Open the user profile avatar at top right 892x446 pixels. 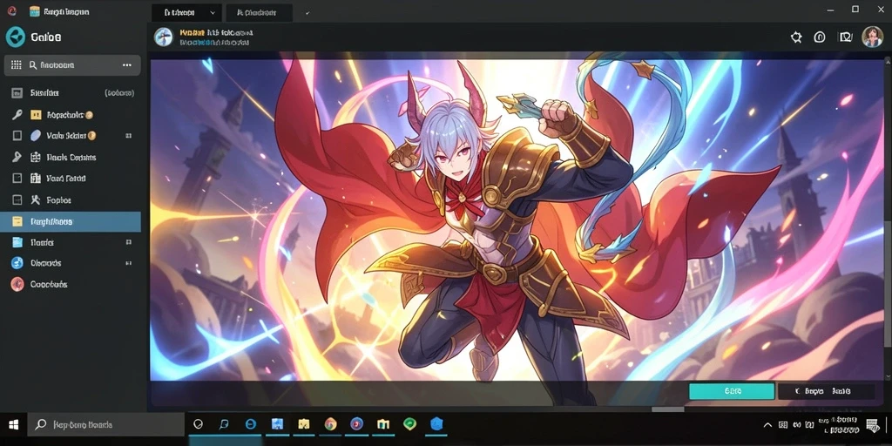click(872, 37)
